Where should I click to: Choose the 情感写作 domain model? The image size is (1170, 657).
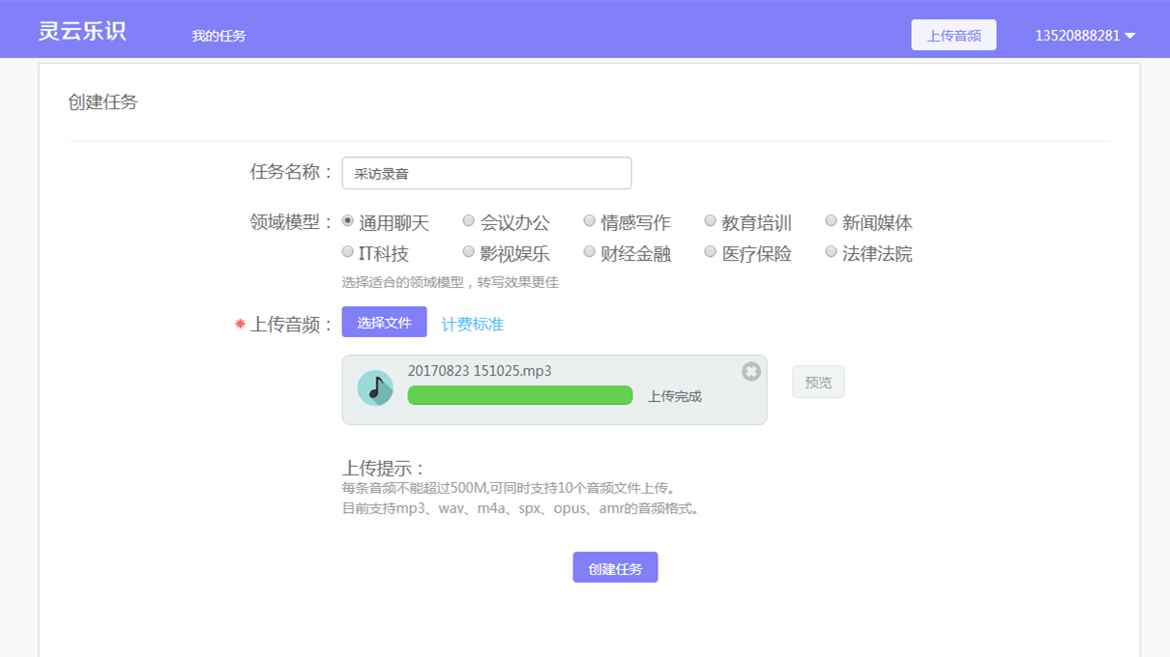590,221
